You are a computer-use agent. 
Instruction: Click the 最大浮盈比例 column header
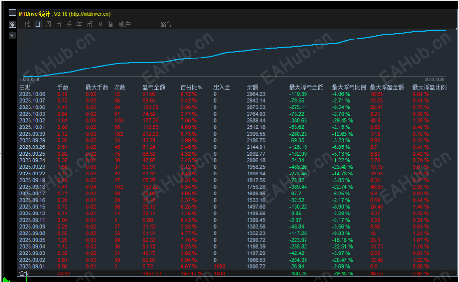tap(430, 88)
